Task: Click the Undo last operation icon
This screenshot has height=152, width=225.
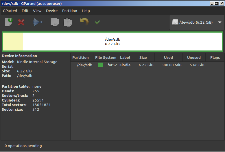Action: pos(84,22)
